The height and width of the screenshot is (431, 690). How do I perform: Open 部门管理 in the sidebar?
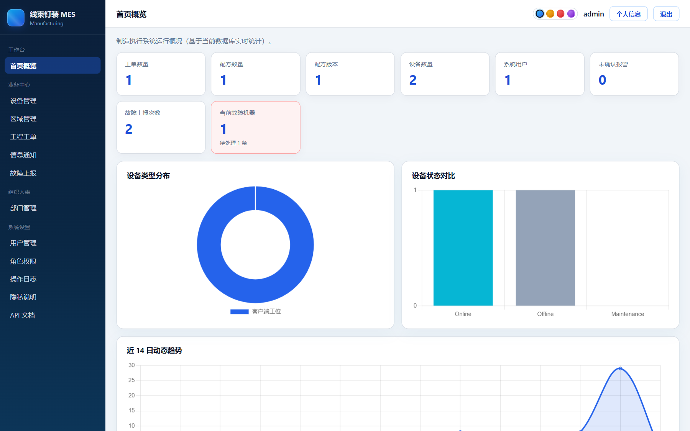(53, 208)
